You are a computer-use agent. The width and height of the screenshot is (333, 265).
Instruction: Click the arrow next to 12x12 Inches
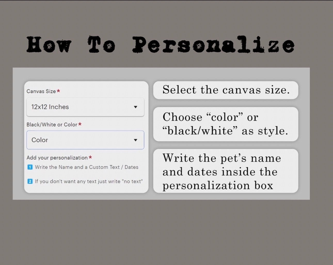pos(136,107)
